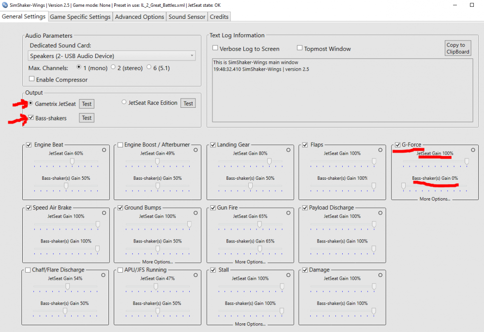
Task: Enable the Compressor checkbox
Action: click(x=31, y=79)
